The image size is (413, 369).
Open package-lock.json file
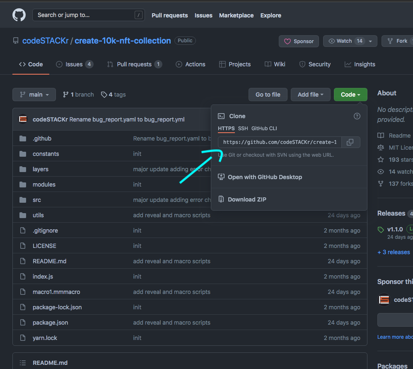click(57, 307)
